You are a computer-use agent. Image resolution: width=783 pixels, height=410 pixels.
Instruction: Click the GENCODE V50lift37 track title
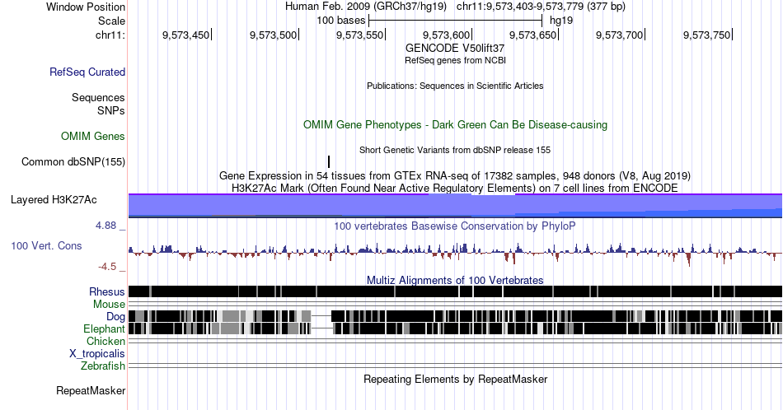click(x=455, y=49)
